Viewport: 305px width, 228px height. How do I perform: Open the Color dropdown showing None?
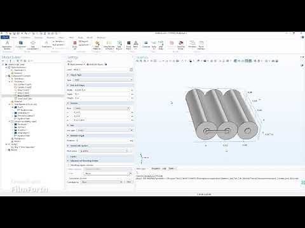click(x=108, y=174)
